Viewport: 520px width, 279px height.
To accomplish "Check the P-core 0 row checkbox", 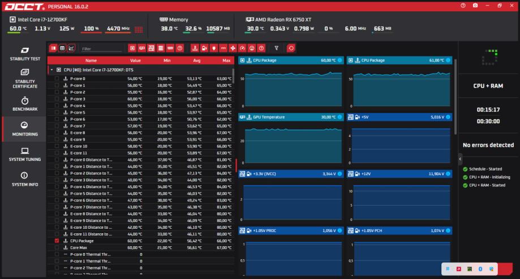I will (57, 79).
